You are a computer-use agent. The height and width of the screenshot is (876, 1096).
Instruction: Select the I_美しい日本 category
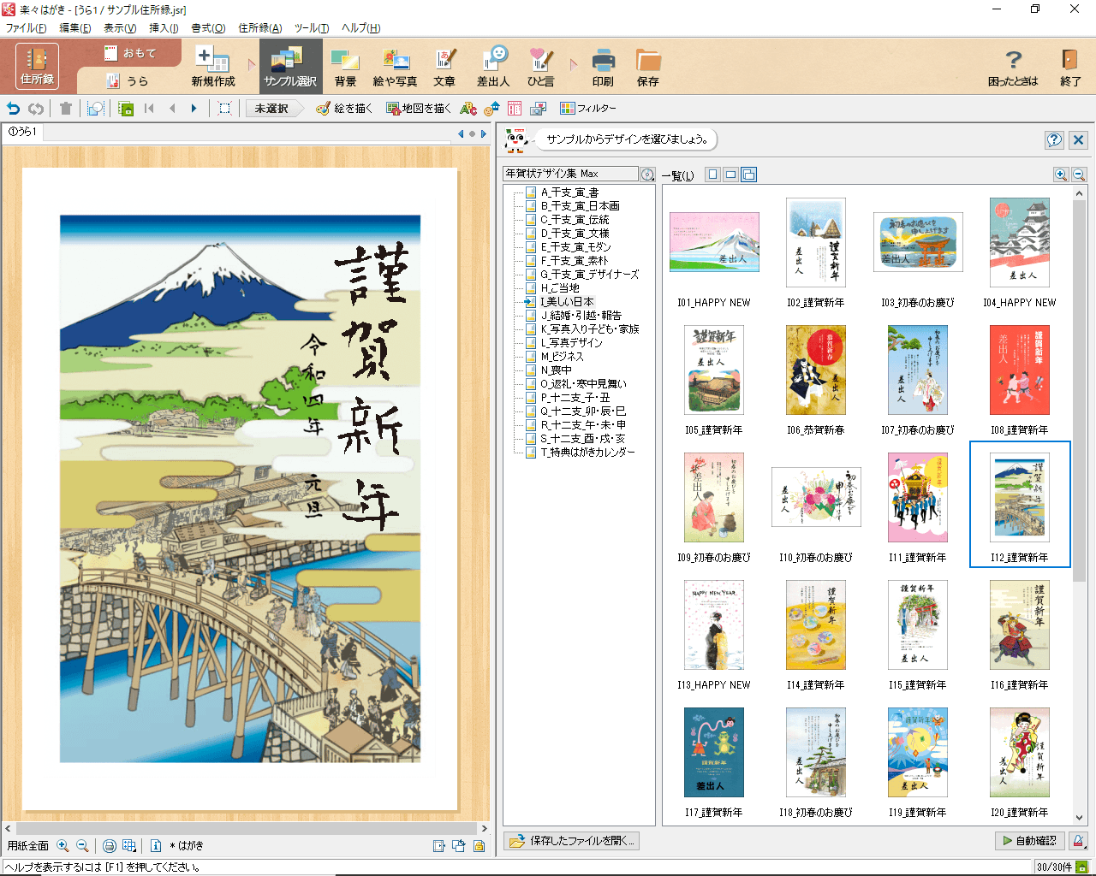pyautogui.click(x=567, y=302)
